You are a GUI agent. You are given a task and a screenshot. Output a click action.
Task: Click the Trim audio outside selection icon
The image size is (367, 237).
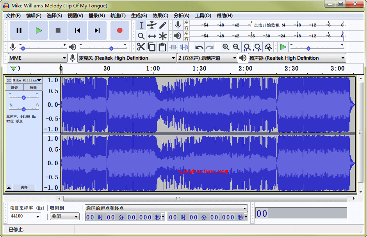tap(173, 47)
